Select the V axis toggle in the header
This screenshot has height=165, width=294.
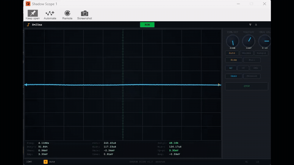click(x=250, y=25)
